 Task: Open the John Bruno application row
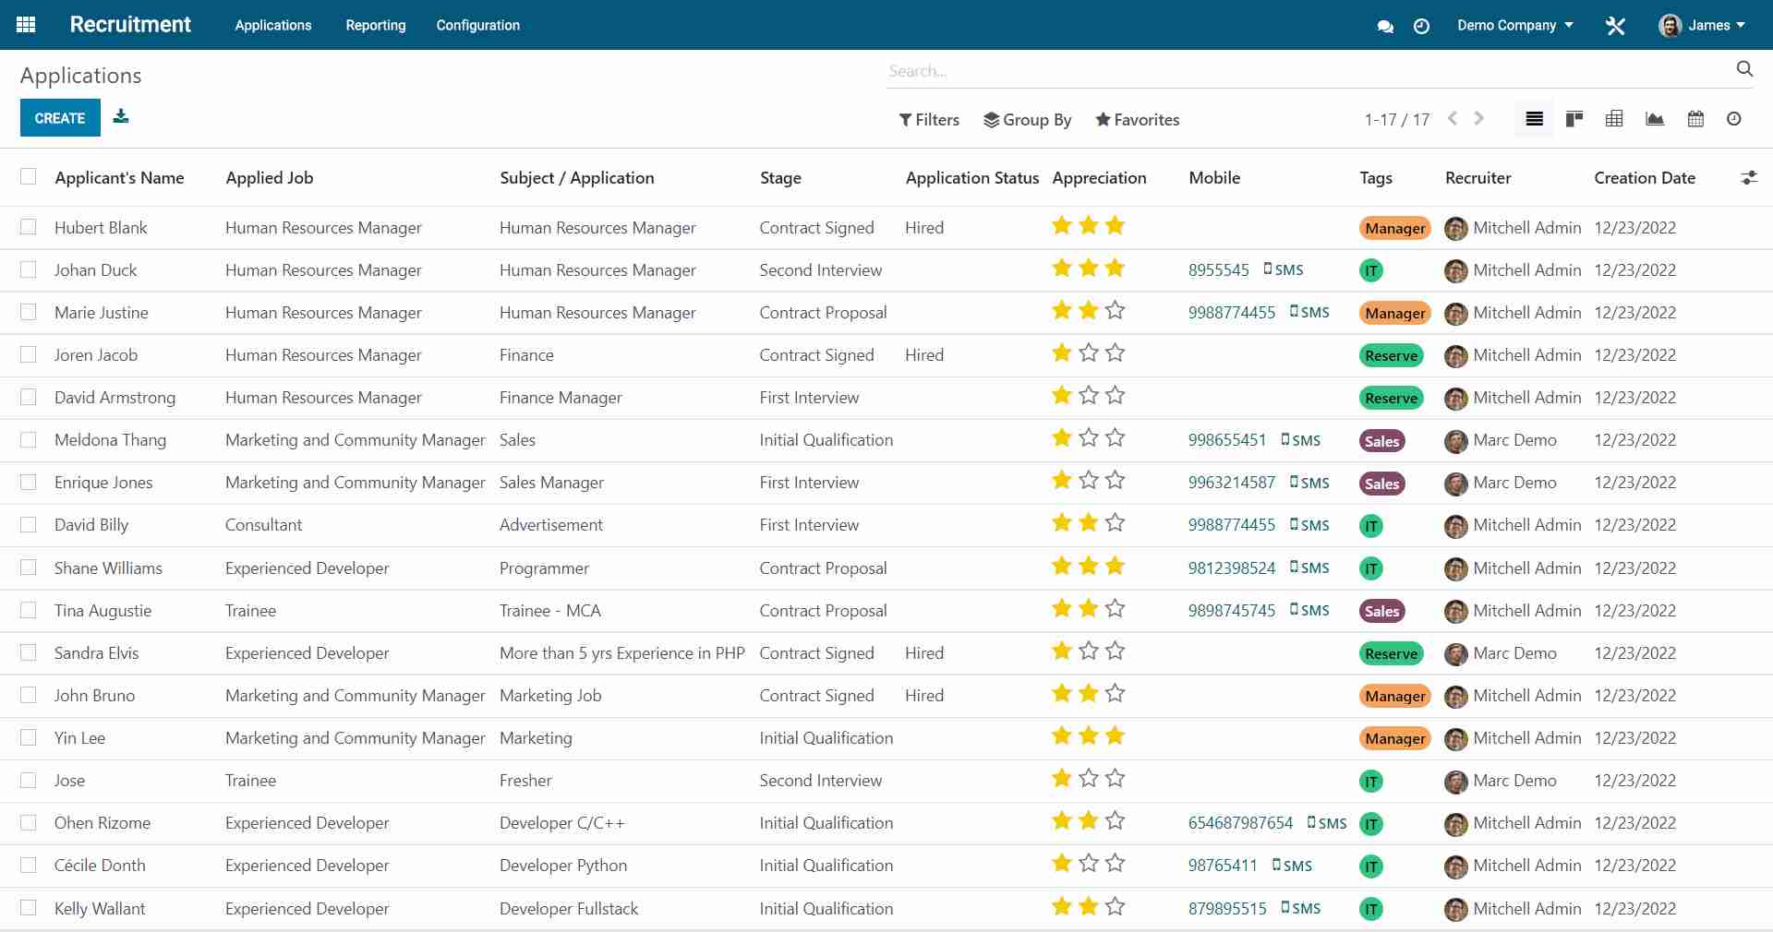(886, 696)
